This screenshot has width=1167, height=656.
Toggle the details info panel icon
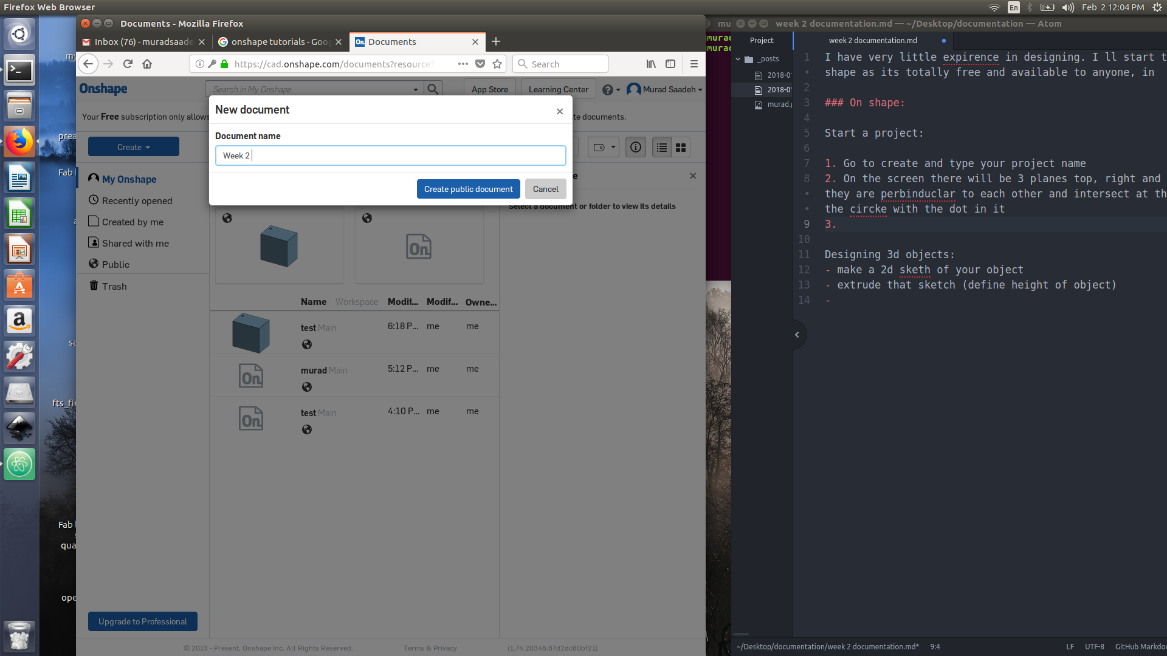(636, 147)
